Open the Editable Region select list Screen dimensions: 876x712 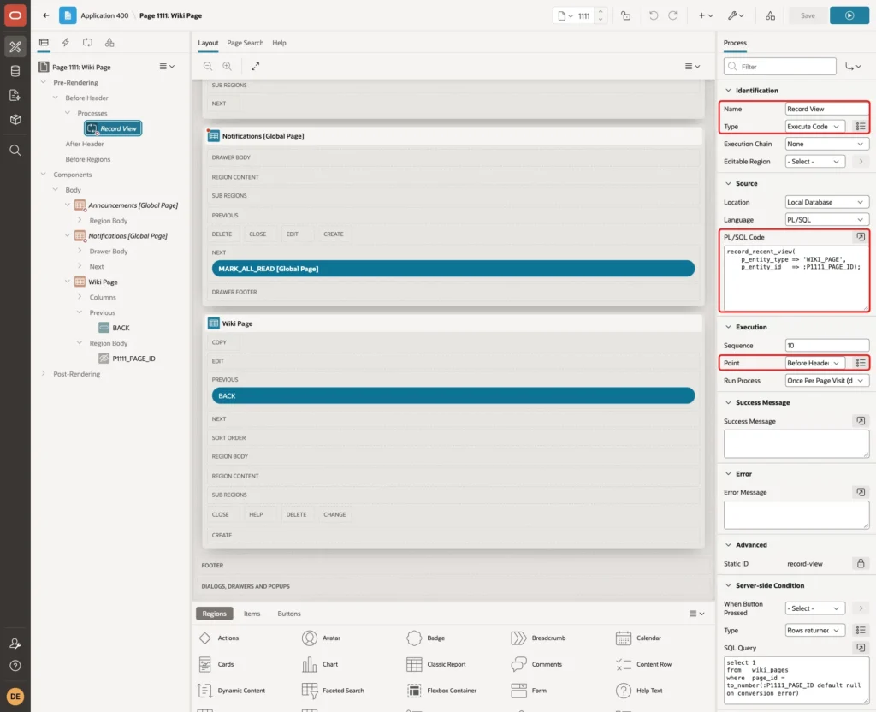click(814, 162)
